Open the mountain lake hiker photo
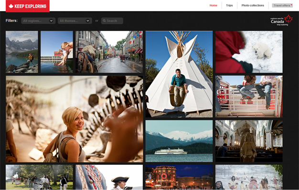 click(22, 52)
